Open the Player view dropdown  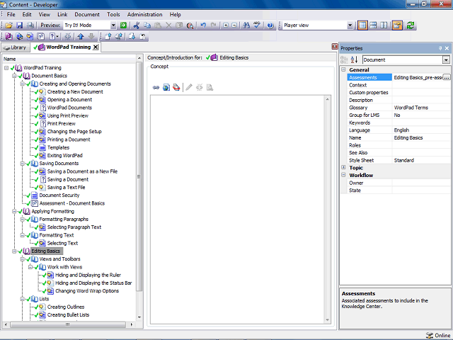coord(350,25)
